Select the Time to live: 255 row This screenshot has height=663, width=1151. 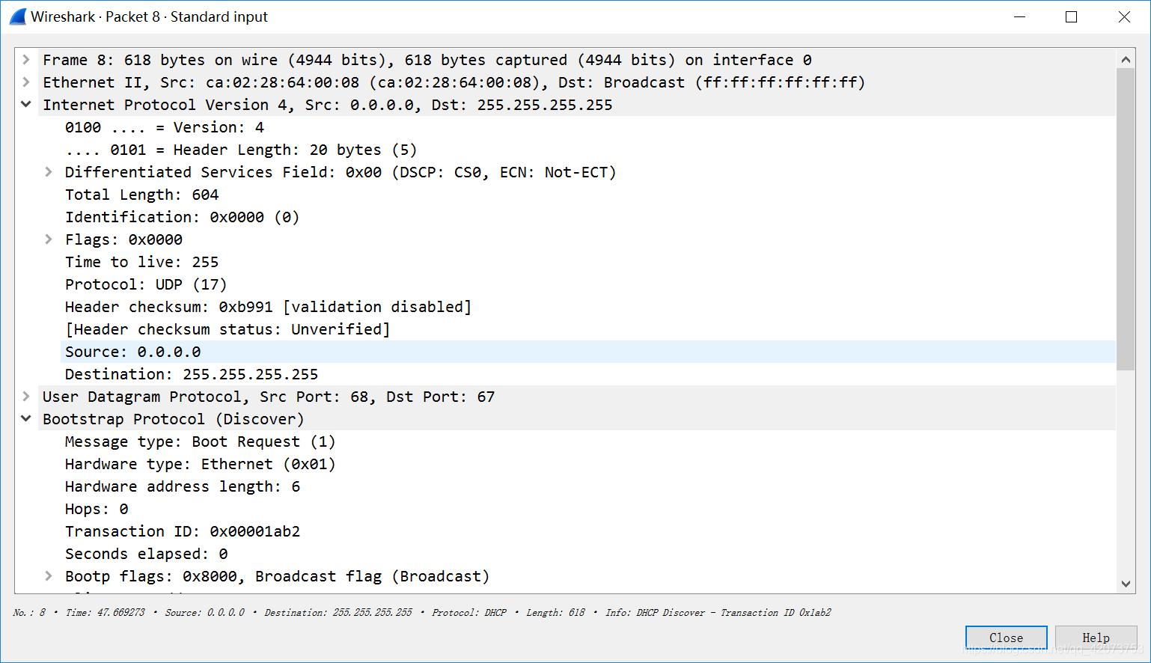[x=587, y=262]
